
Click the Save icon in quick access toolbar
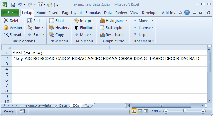coord(13,5)
